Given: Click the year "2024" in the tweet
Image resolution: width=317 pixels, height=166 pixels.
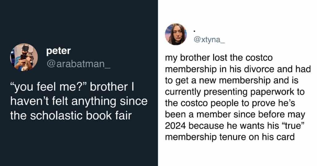Looking at the screenshot, I should (176, 126).
